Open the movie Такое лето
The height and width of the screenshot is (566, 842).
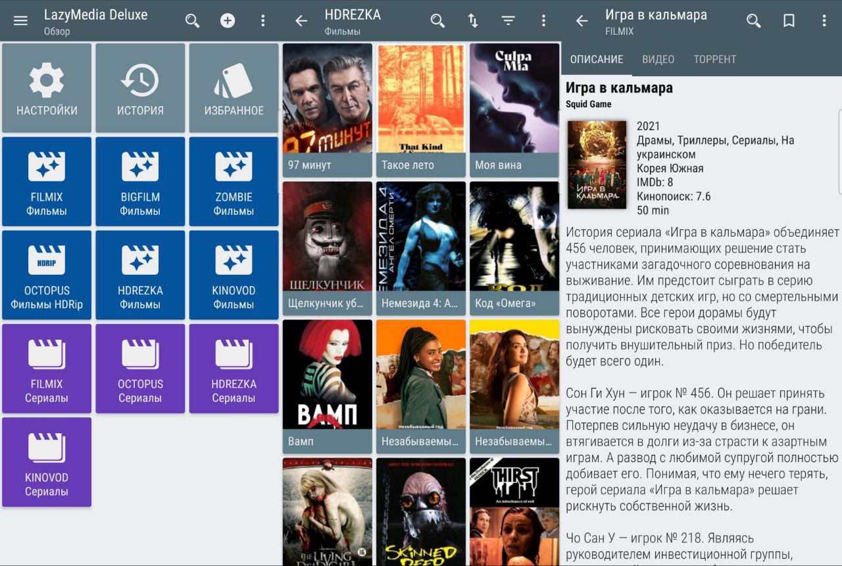pyautogui.click(x=421, y=110)
